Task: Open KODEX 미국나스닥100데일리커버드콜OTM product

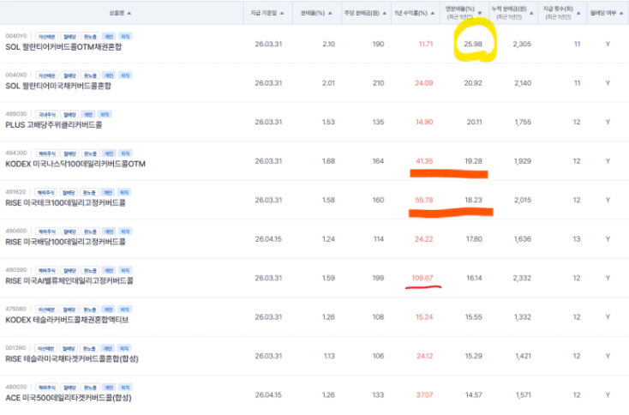Action: tap(75, 164)
